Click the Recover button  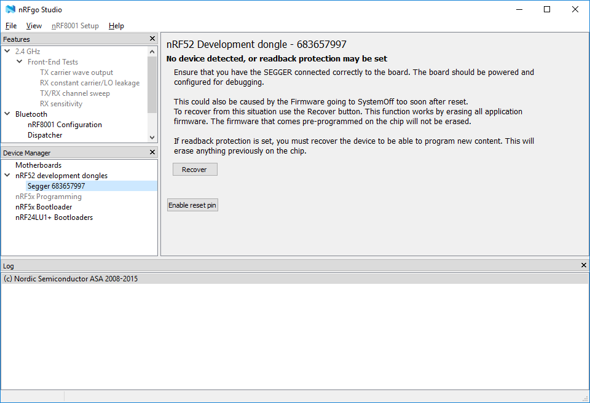tap(195, 170)
